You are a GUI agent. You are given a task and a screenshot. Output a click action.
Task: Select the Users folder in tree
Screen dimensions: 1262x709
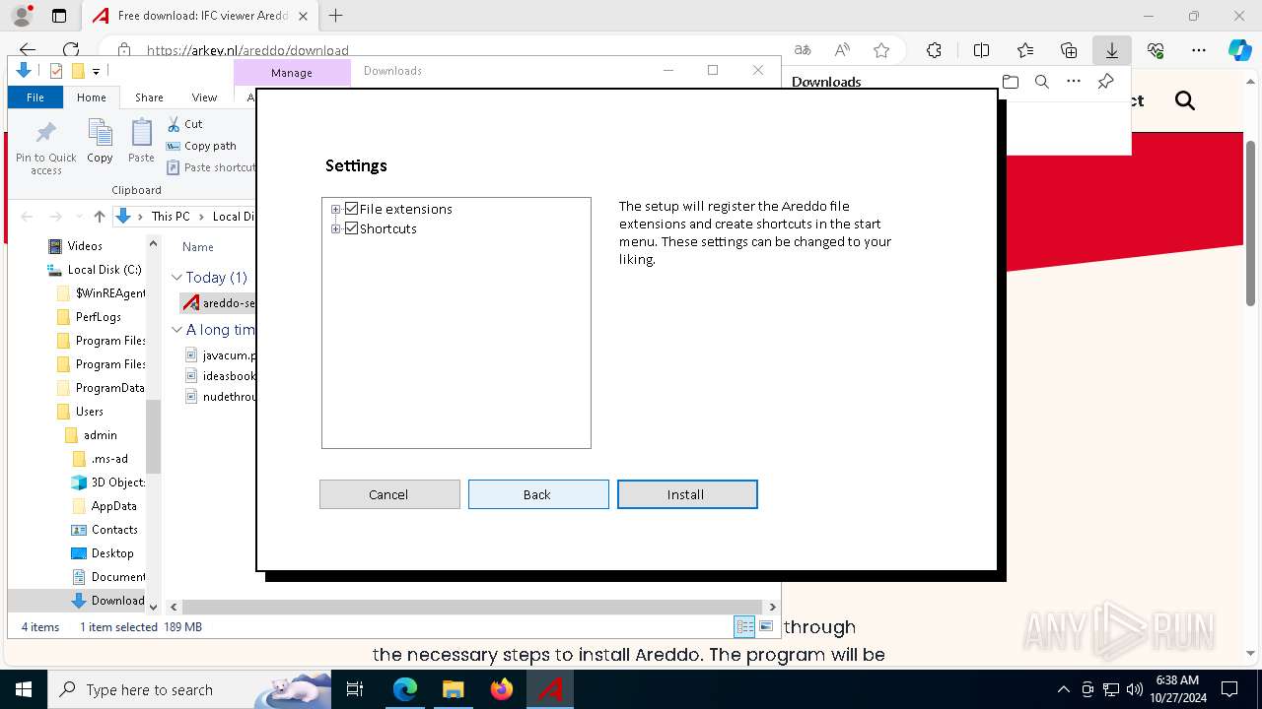(x=89, y=412)
